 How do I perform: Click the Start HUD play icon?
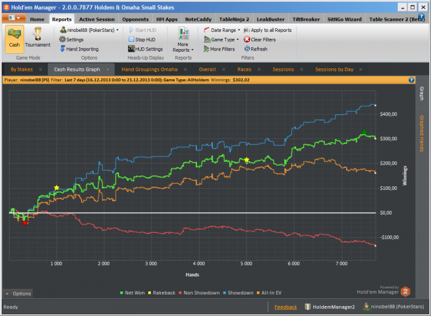coord(131,30)
